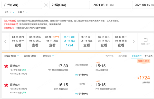Select 08-14 to 08-18 date pair
Screen dimensions: 154x99
[x=121, y=41]
